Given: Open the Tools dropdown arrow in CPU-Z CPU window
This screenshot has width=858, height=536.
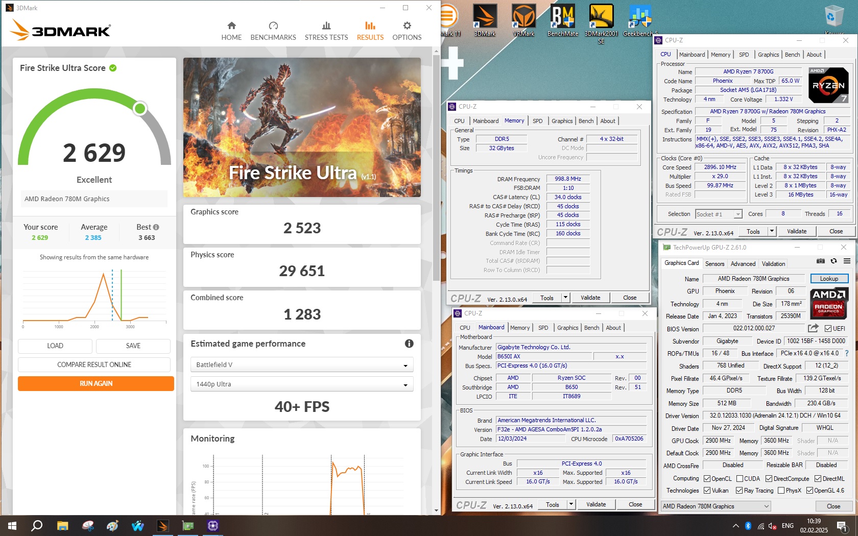Looking at the screenshot, I should [x=772, y=231].
